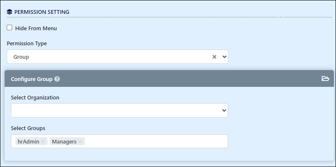Clear the Group selection in Permission Type
The width and height of the screenshot is (336, 167).
[214, 57]
